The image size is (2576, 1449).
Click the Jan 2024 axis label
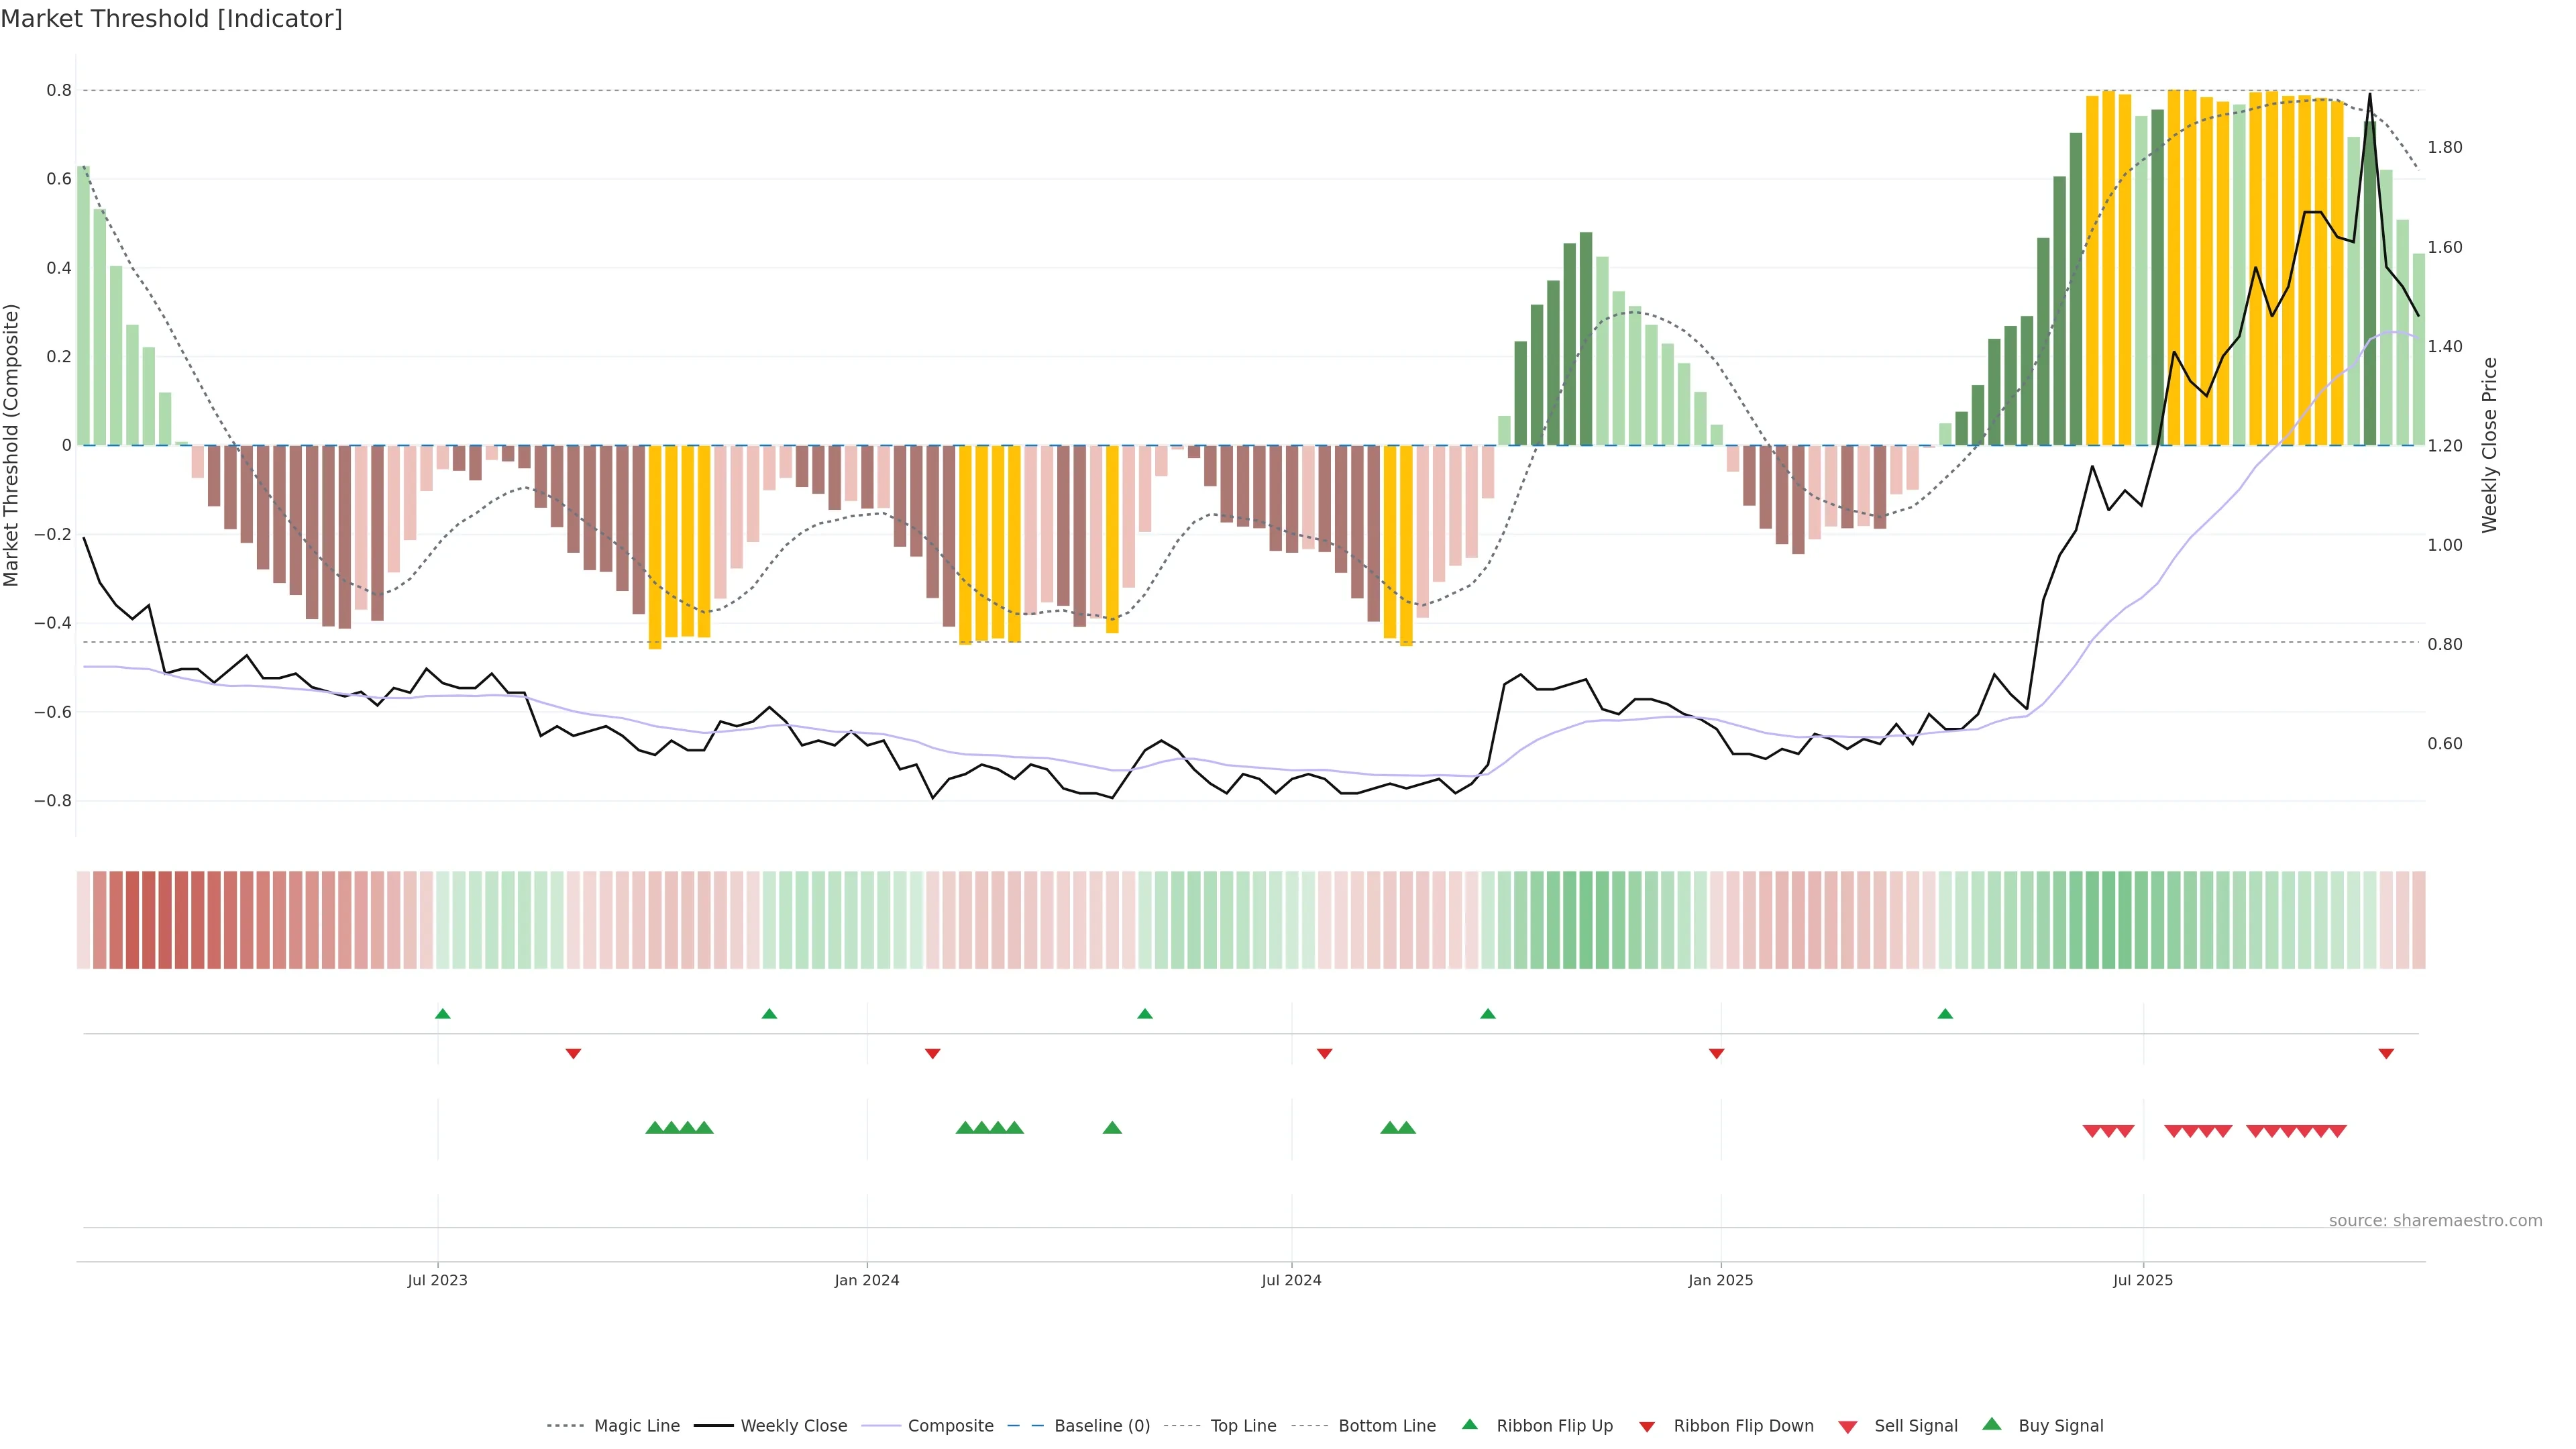867,1280
